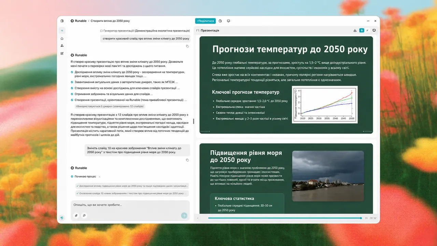The height and width of the screenshot is (246, 437).
Task: Collapse sidebar with the arrows icon
Action: click(62, 30)
